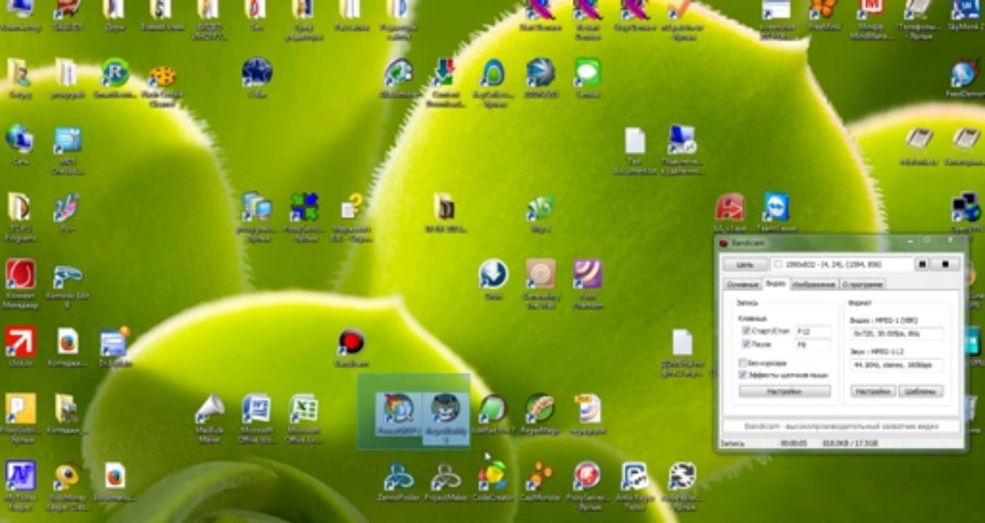This screenshot has width=985, height=523.
Task: Click the Настройки button under Запись section
Action: coord(784,392)
